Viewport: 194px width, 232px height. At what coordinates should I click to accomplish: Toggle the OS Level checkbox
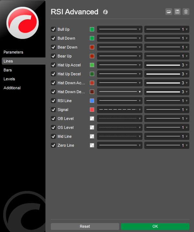(x=53, y=127)
